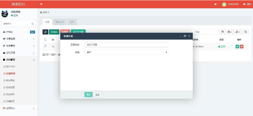
Task: Open the 类型 type dropdown in the dialog
Action: click(x=126, y=52)
